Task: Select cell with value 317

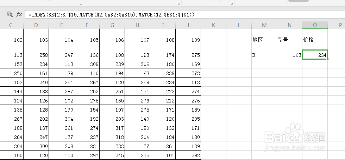Action: pos(112,128)
